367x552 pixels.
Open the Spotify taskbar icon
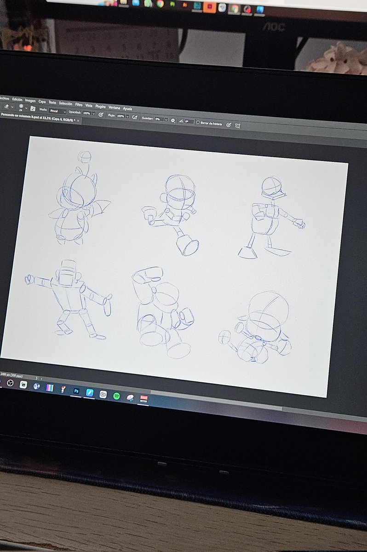pyautogui.click(x=116, y=396)
